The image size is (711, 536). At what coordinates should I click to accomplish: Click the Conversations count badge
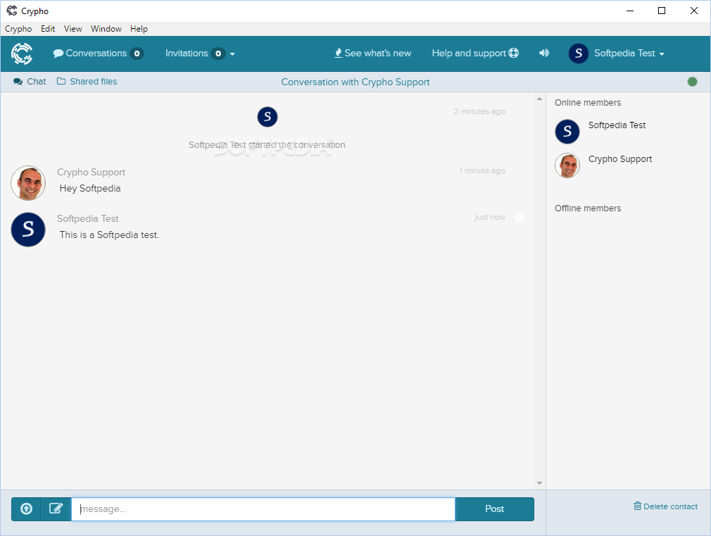coord(137,54)
